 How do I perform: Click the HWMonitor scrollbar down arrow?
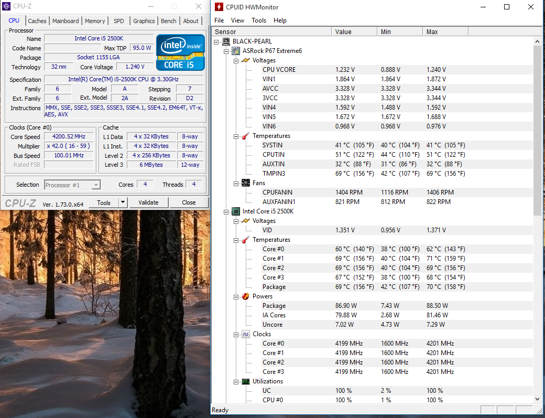(537, 399)
